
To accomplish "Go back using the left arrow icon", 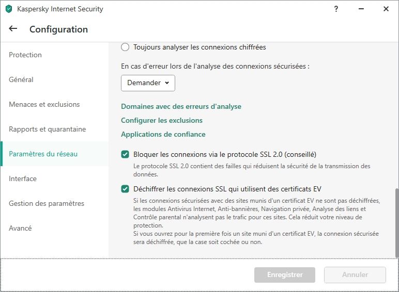I will coord(13,29).
